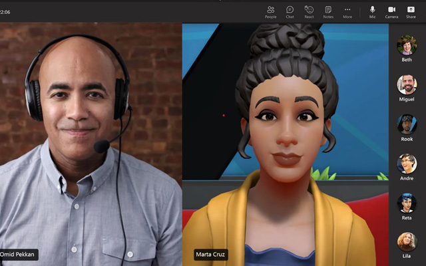This screenshot has width=426, height=266.
Task: Click the Omid Pekkan name label
Action: coord(19,255)
